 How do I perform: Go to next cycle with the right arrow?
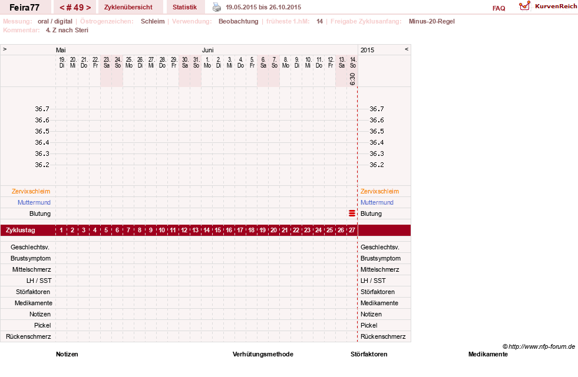click(x=88, y=8)
